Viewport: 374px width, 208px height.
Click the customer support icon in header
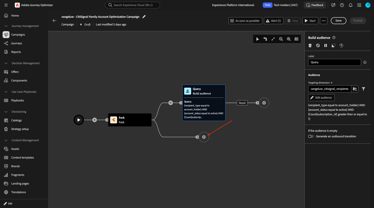click(333, 5)
